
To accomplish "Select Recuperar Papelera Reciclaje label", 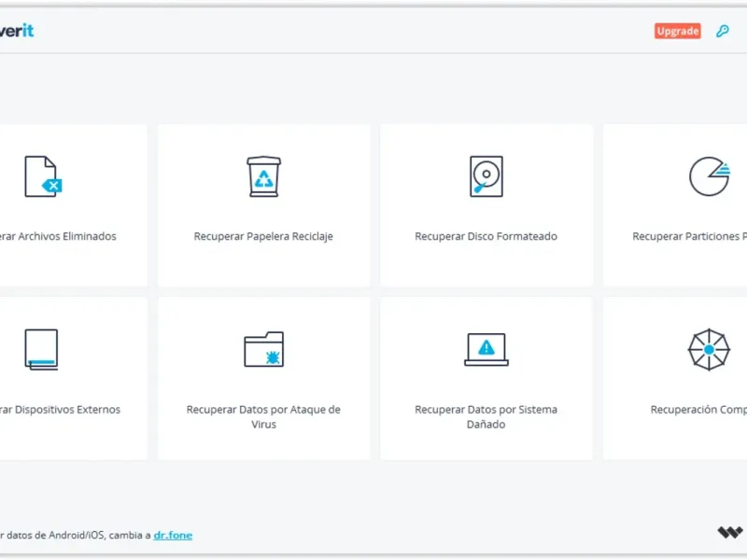I will click(x=263, y=236).
